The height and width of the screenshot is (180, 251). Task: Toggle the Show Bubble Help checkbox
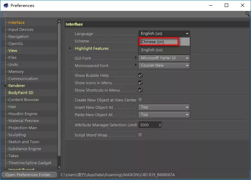click(x=140, y=75)
